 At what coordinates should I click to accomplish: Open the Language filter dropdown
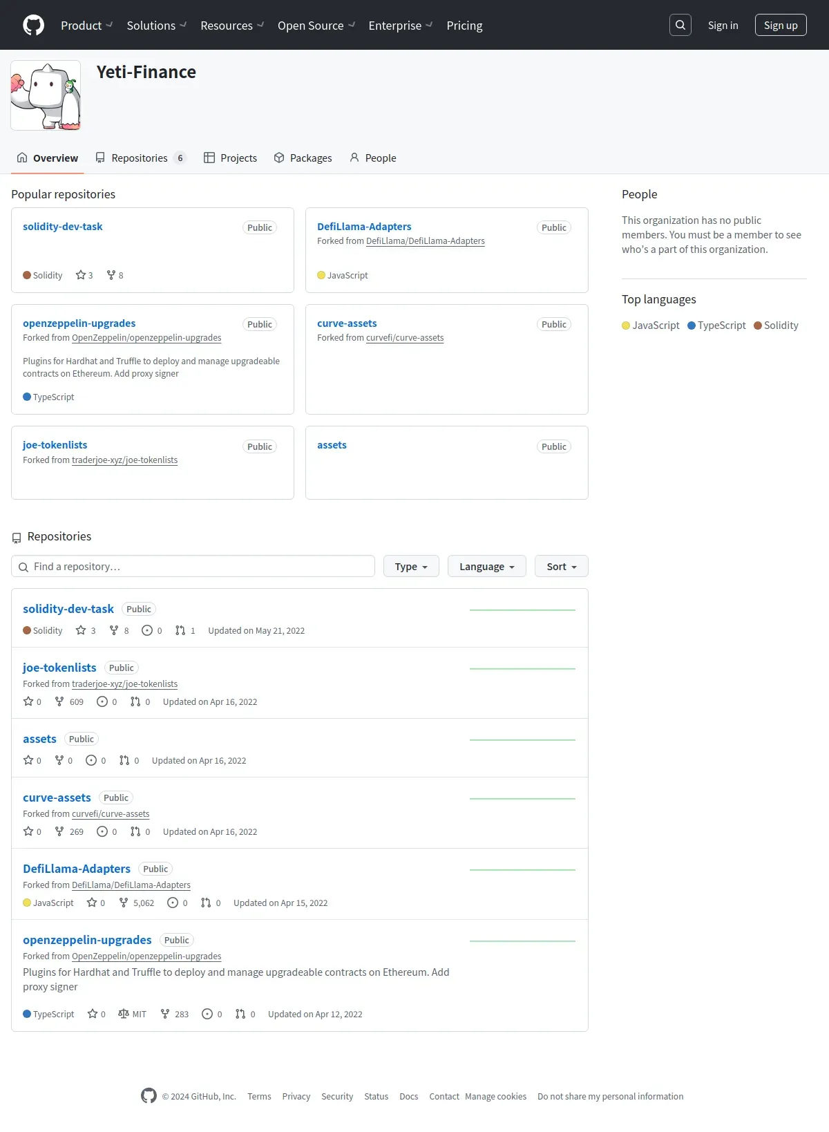point(487,566)
